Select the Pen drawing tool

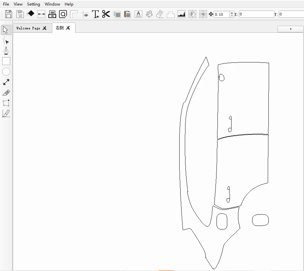[x=6, y=51]
